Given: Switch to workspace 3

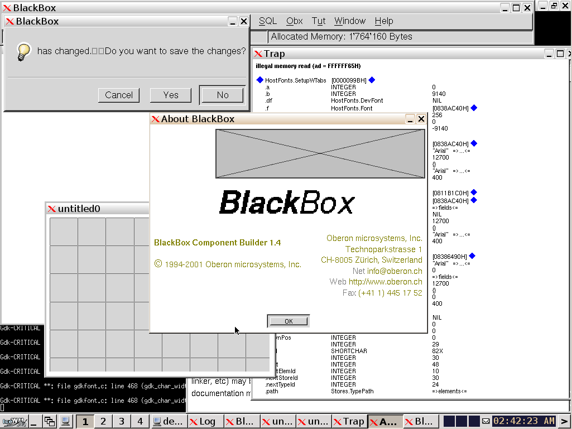Looking at the screenshot, I should coord(122,421).
